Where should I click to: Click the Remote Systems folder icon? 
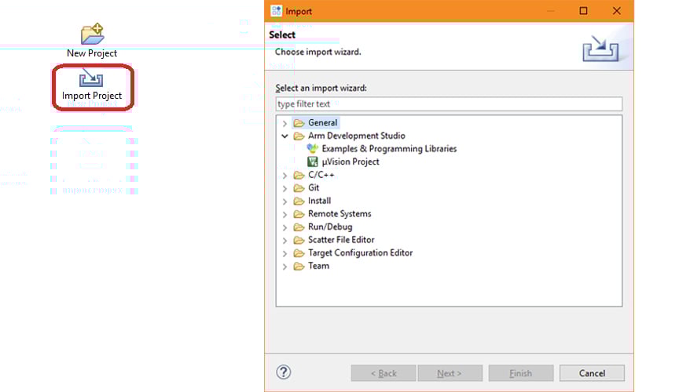pos(299,214)
